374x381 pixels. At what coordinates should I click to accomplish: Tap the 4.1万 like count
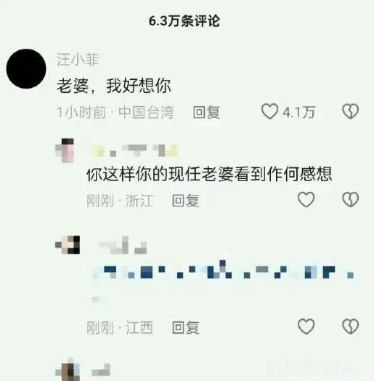299,112
